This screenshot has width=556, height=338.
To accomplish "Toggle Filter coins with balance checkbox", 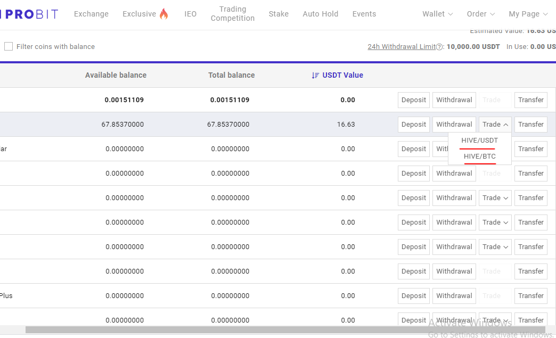I will (x=9, y=46).
